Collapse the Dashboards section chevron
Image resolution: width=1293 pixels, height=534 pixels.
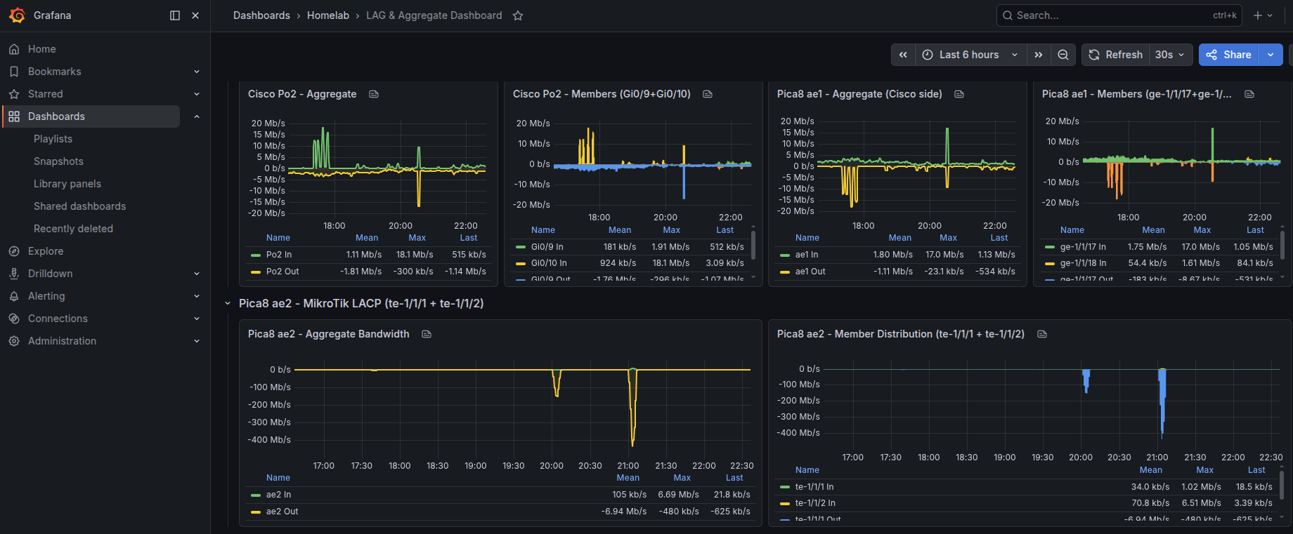(197, 116)
